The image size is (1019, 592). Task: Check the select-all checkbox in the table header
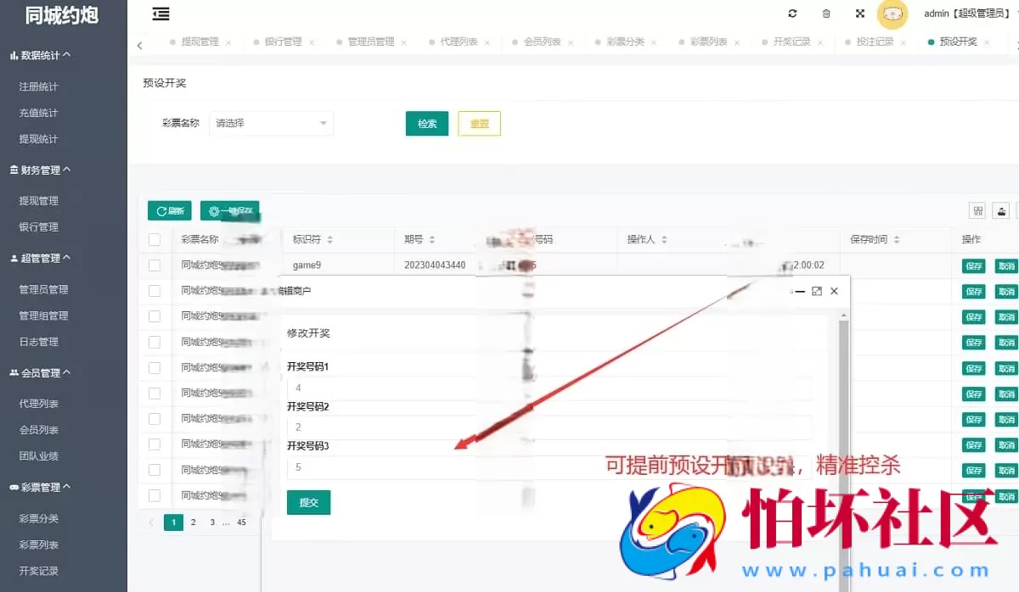point(154,239)
